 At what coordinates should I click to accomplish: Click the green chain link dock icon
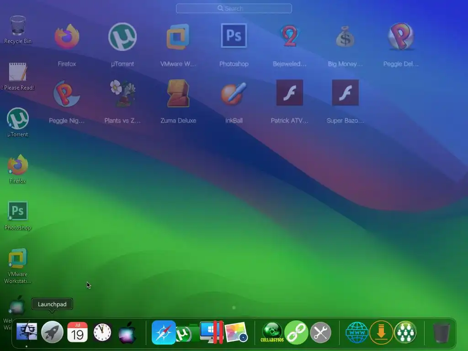coord(296,332)
